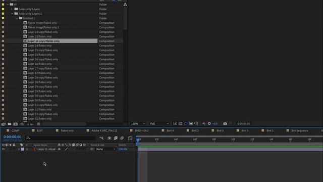Click layer 1 label color swatch
Screen dimensions: 323x182
pos(22,149)
